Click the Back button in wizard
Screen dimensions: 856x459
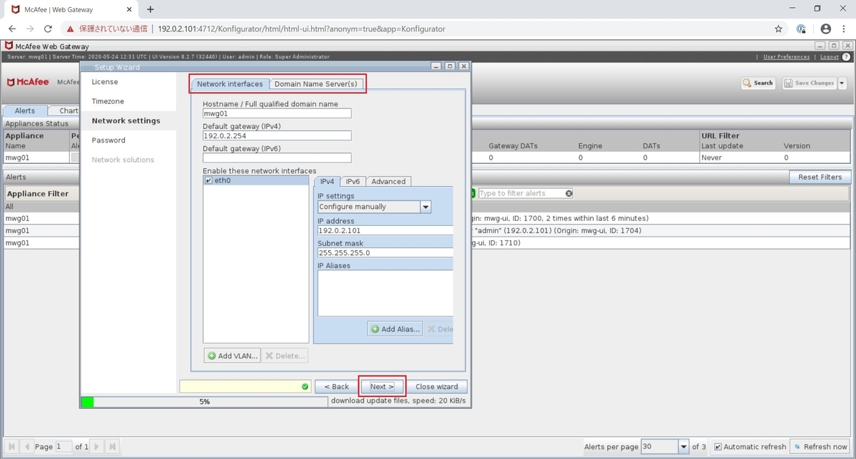(x=336, y=386)
